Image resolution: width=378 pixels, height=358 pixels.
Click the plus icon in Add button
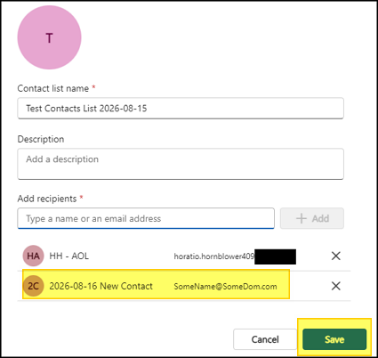coord(302,218)
